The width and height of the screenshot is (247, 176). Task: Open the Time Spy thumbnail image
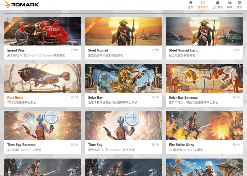[x=123, y=126]
